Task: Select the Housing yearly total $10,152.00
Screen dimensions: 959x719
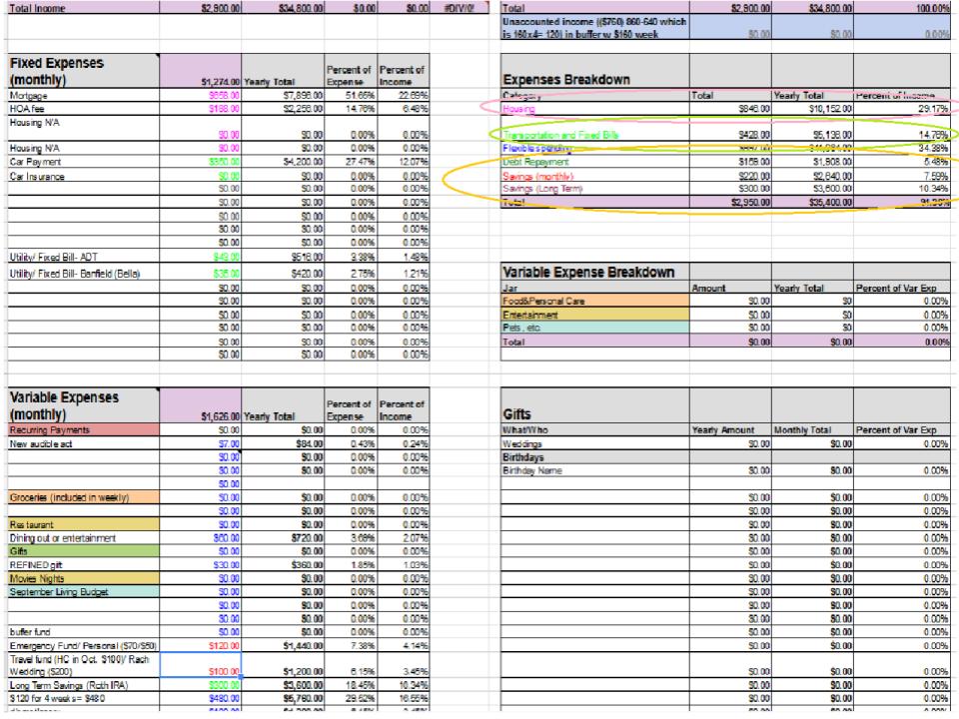Action: pyautogui.click(x=813, y=109)
